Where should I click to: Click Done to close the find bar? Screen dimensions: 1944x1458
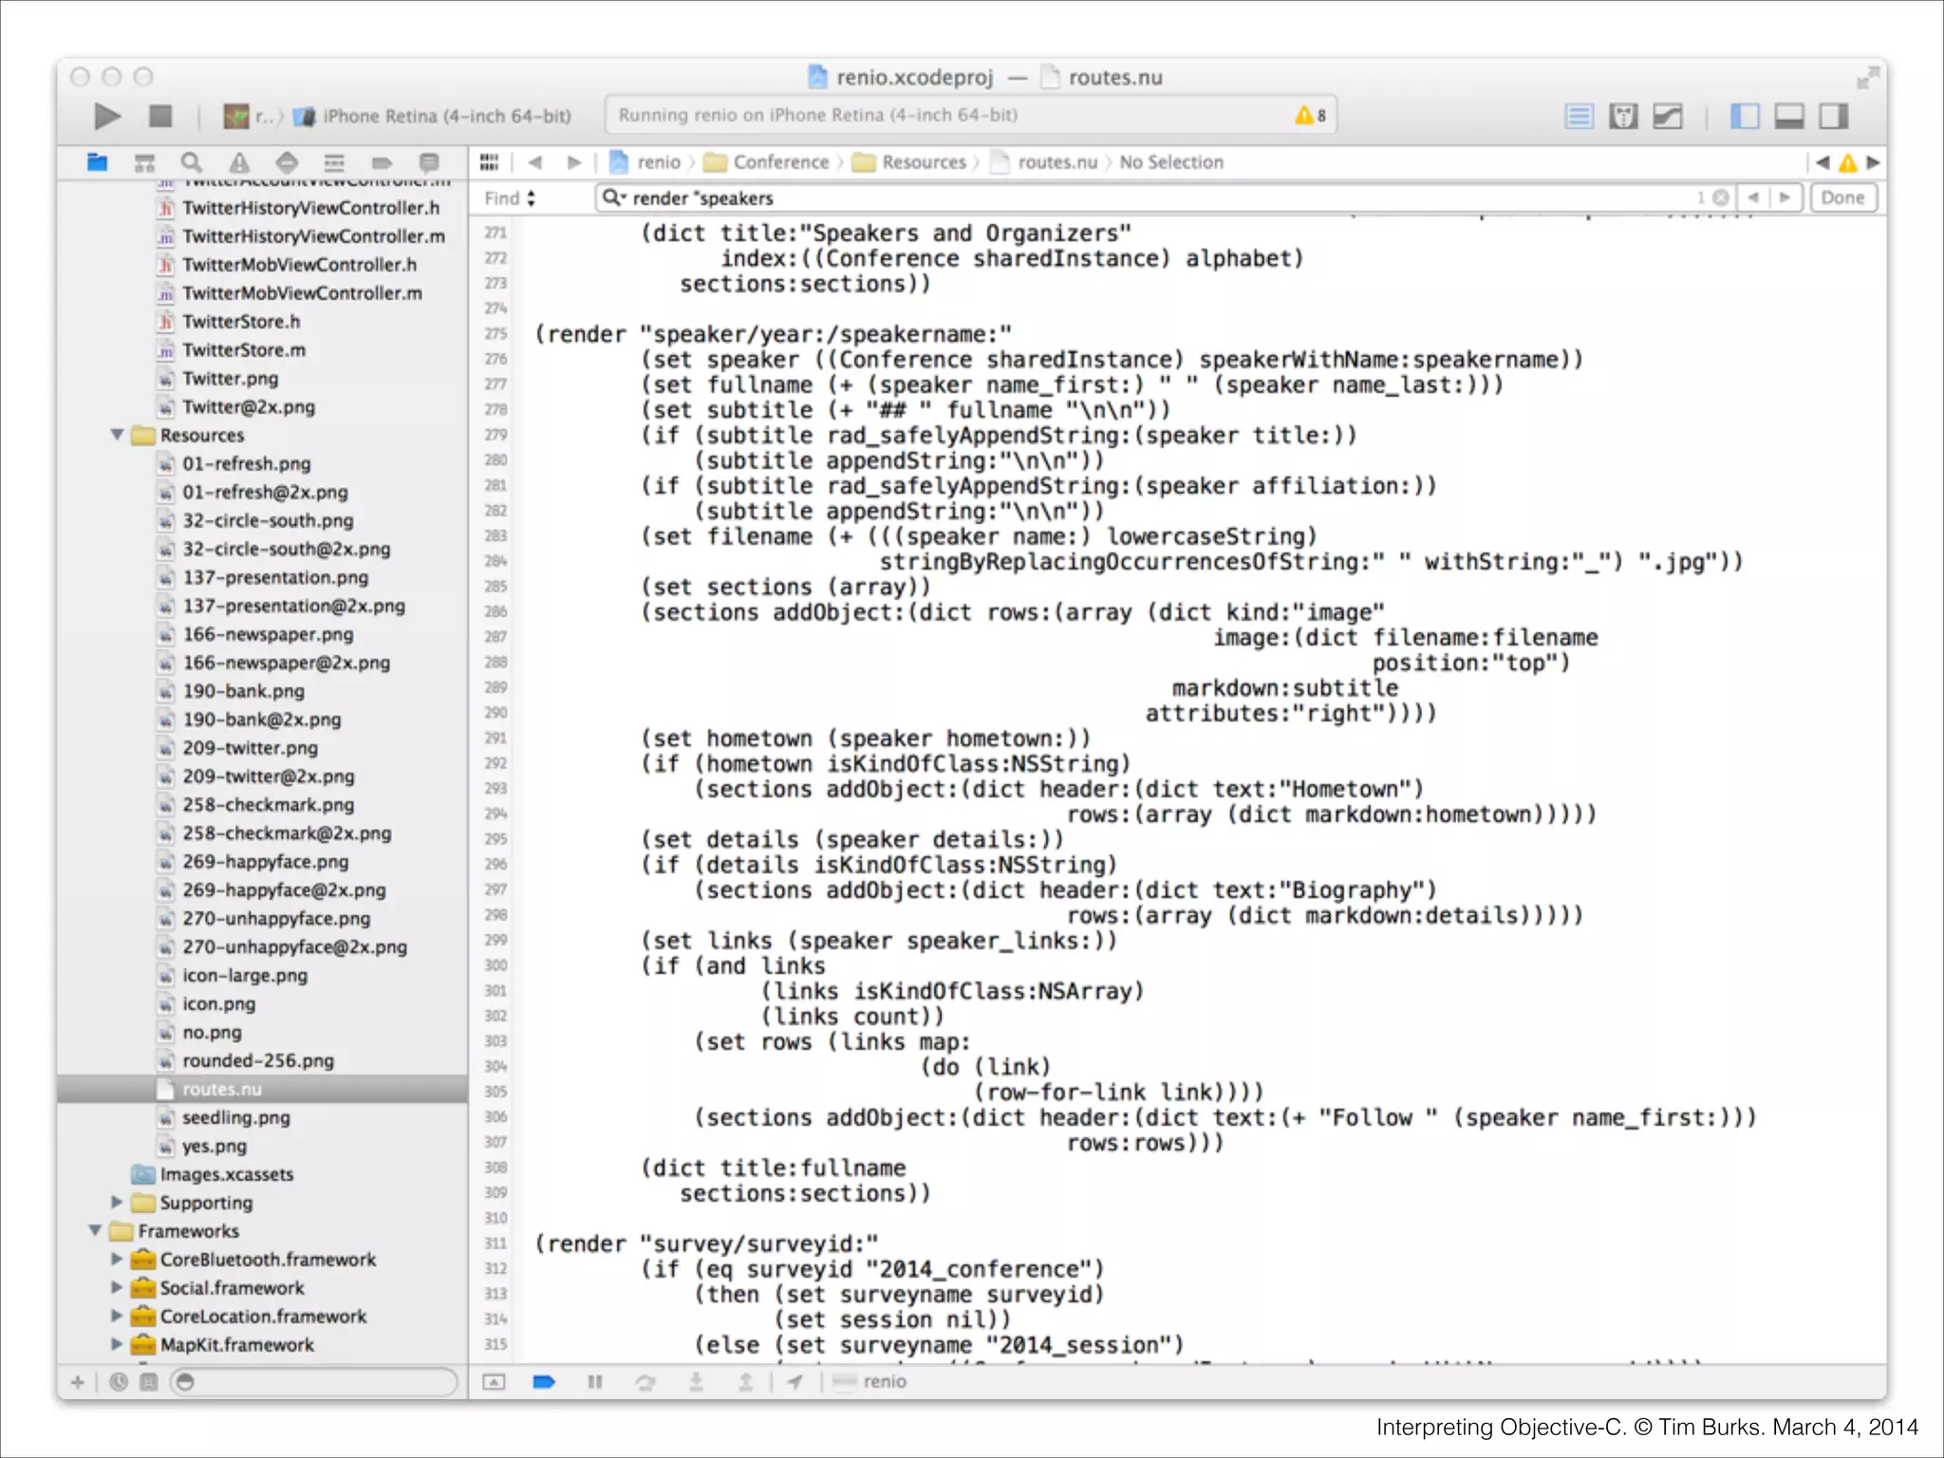[x=1842, y=197]
